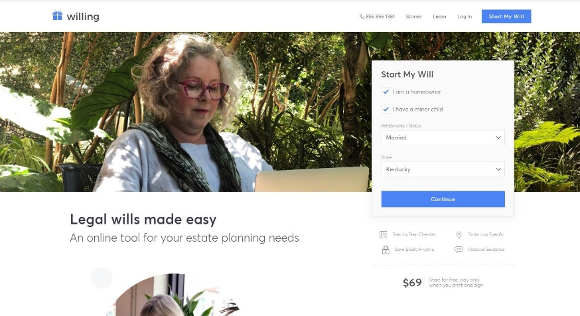
Task: Uncheck the 'I have a minor child' checkbox
Action: click(386, 109)
